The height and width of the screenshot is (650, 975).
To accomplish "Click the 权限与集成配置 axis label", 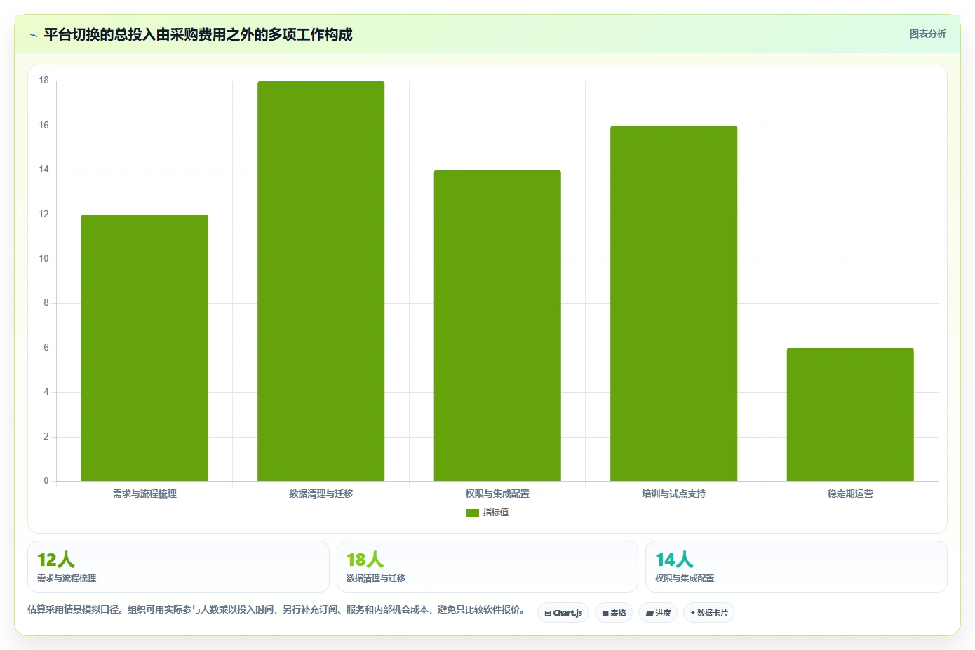I will [497, 494].
